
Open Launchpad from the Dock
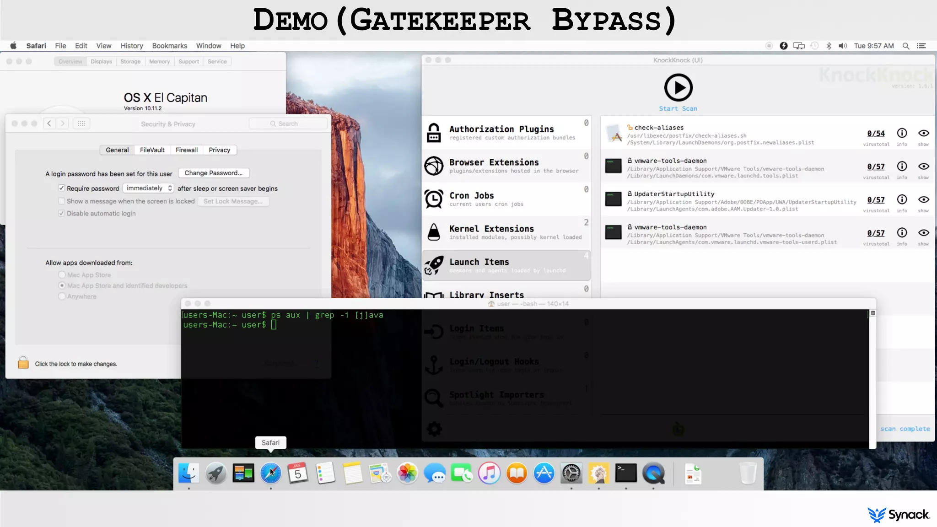216,473
